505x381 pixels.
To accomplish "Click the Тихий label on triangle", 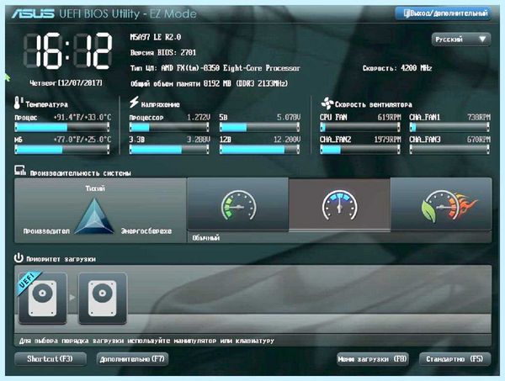I will tap(95, 188).
